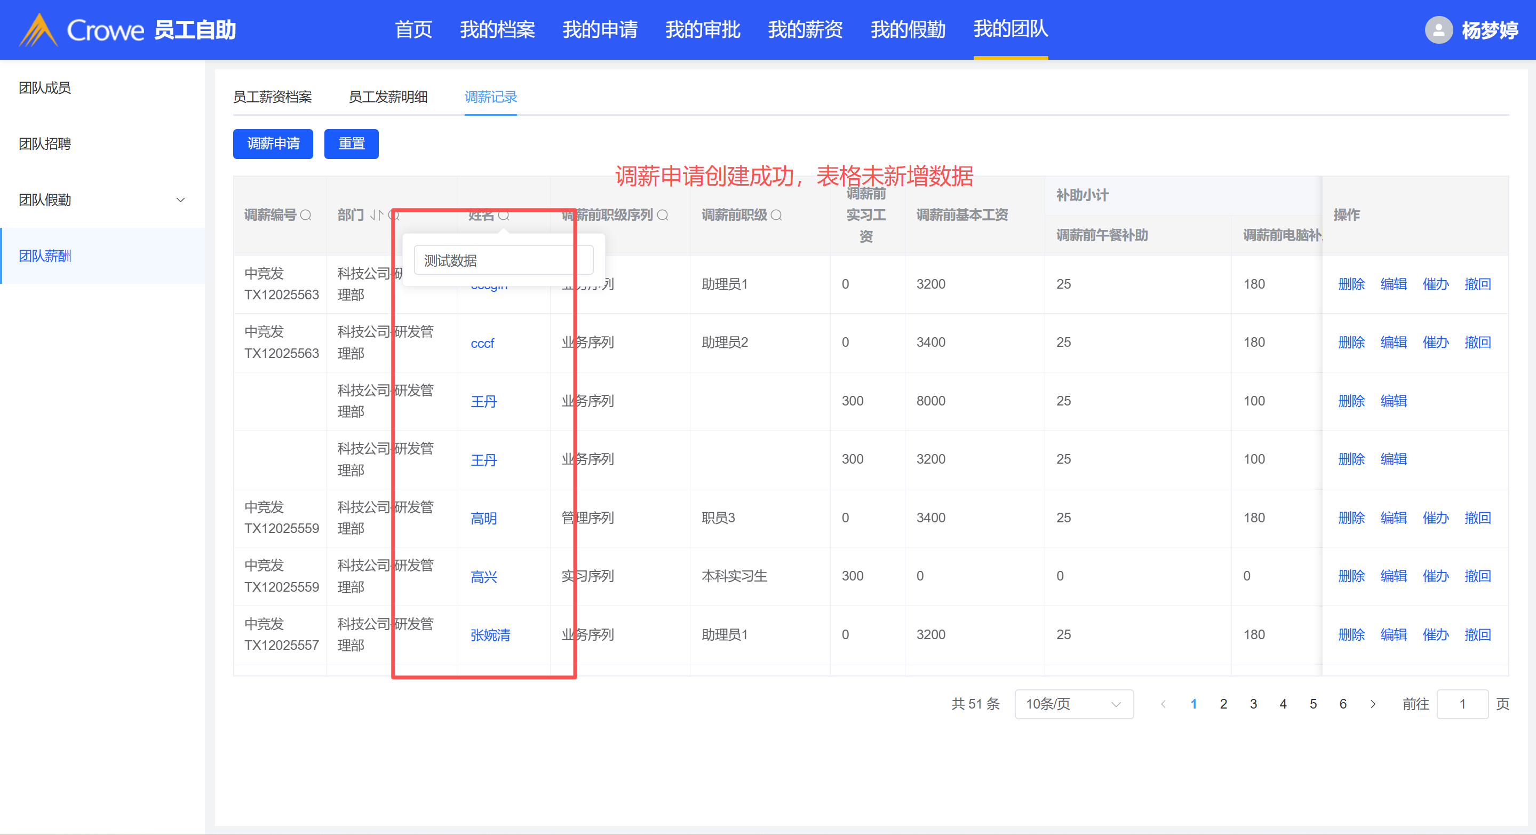Click search icon next to 姓名 header
This screenshot has width=1536, height=835.
click(504, 216)
